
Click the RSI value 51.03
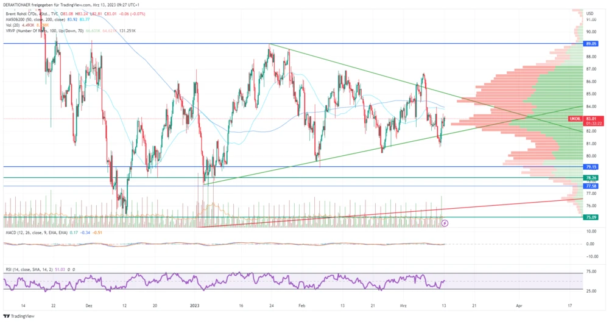point(60,269)
